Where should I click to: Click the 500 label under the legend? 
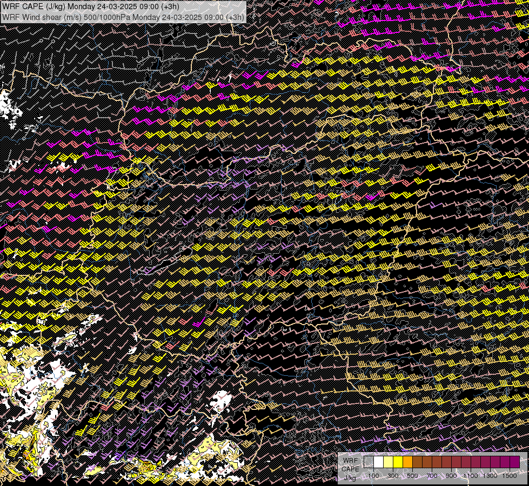[412, 476]
